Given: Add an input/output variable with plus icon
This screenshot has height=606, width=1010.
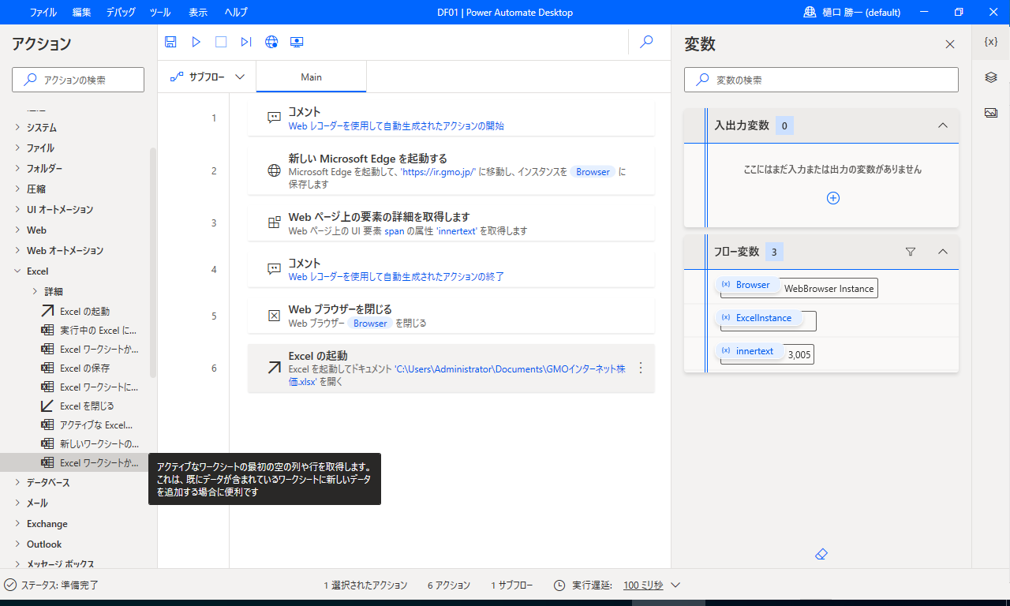Looking at the screenshot, I should tap(833, 198).
